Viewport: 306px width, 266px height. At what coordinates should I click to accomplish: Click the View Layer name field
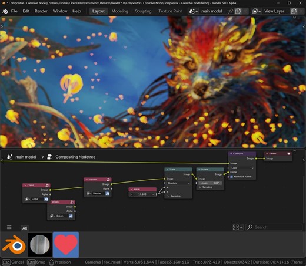pos(276,11)
